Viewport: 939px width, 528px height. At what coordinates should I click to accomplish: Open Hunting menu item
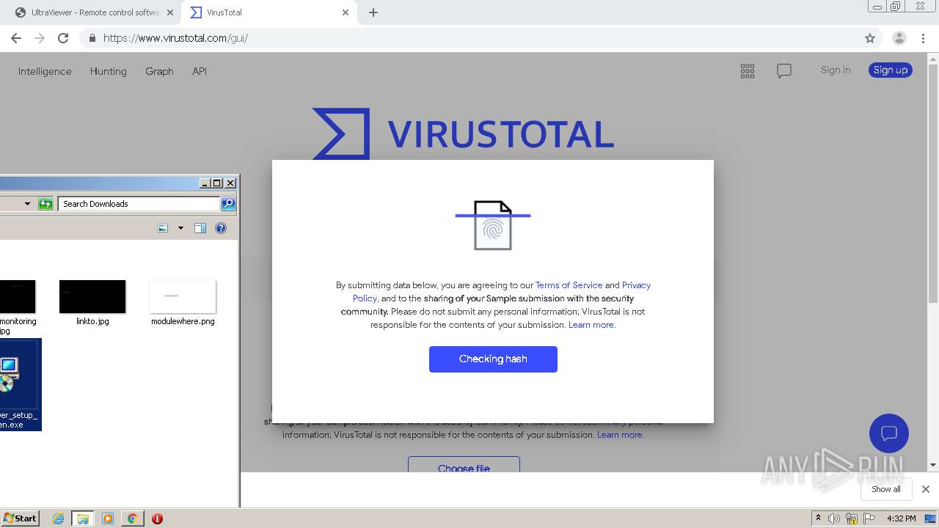pyautogui.click(x=108, y=71)
